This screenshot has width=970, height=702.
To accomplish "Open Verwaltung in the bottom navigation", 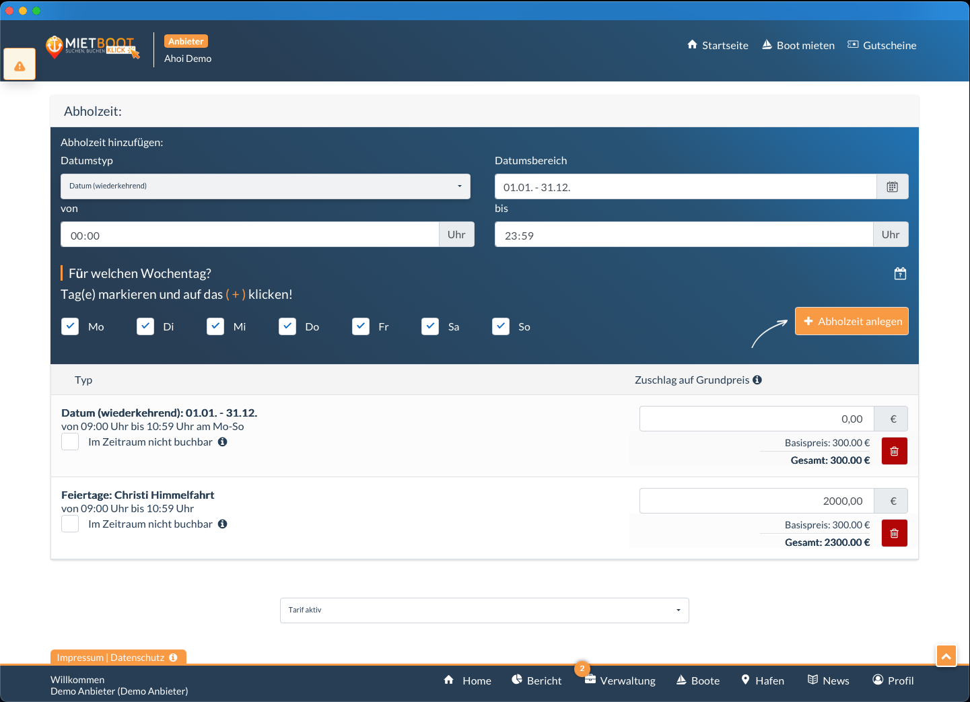I will (x=619, y=680).
